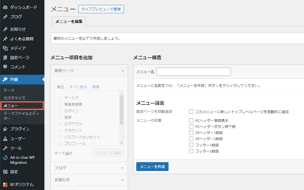Check the アカウント page checkbox

tap(60, 130)
